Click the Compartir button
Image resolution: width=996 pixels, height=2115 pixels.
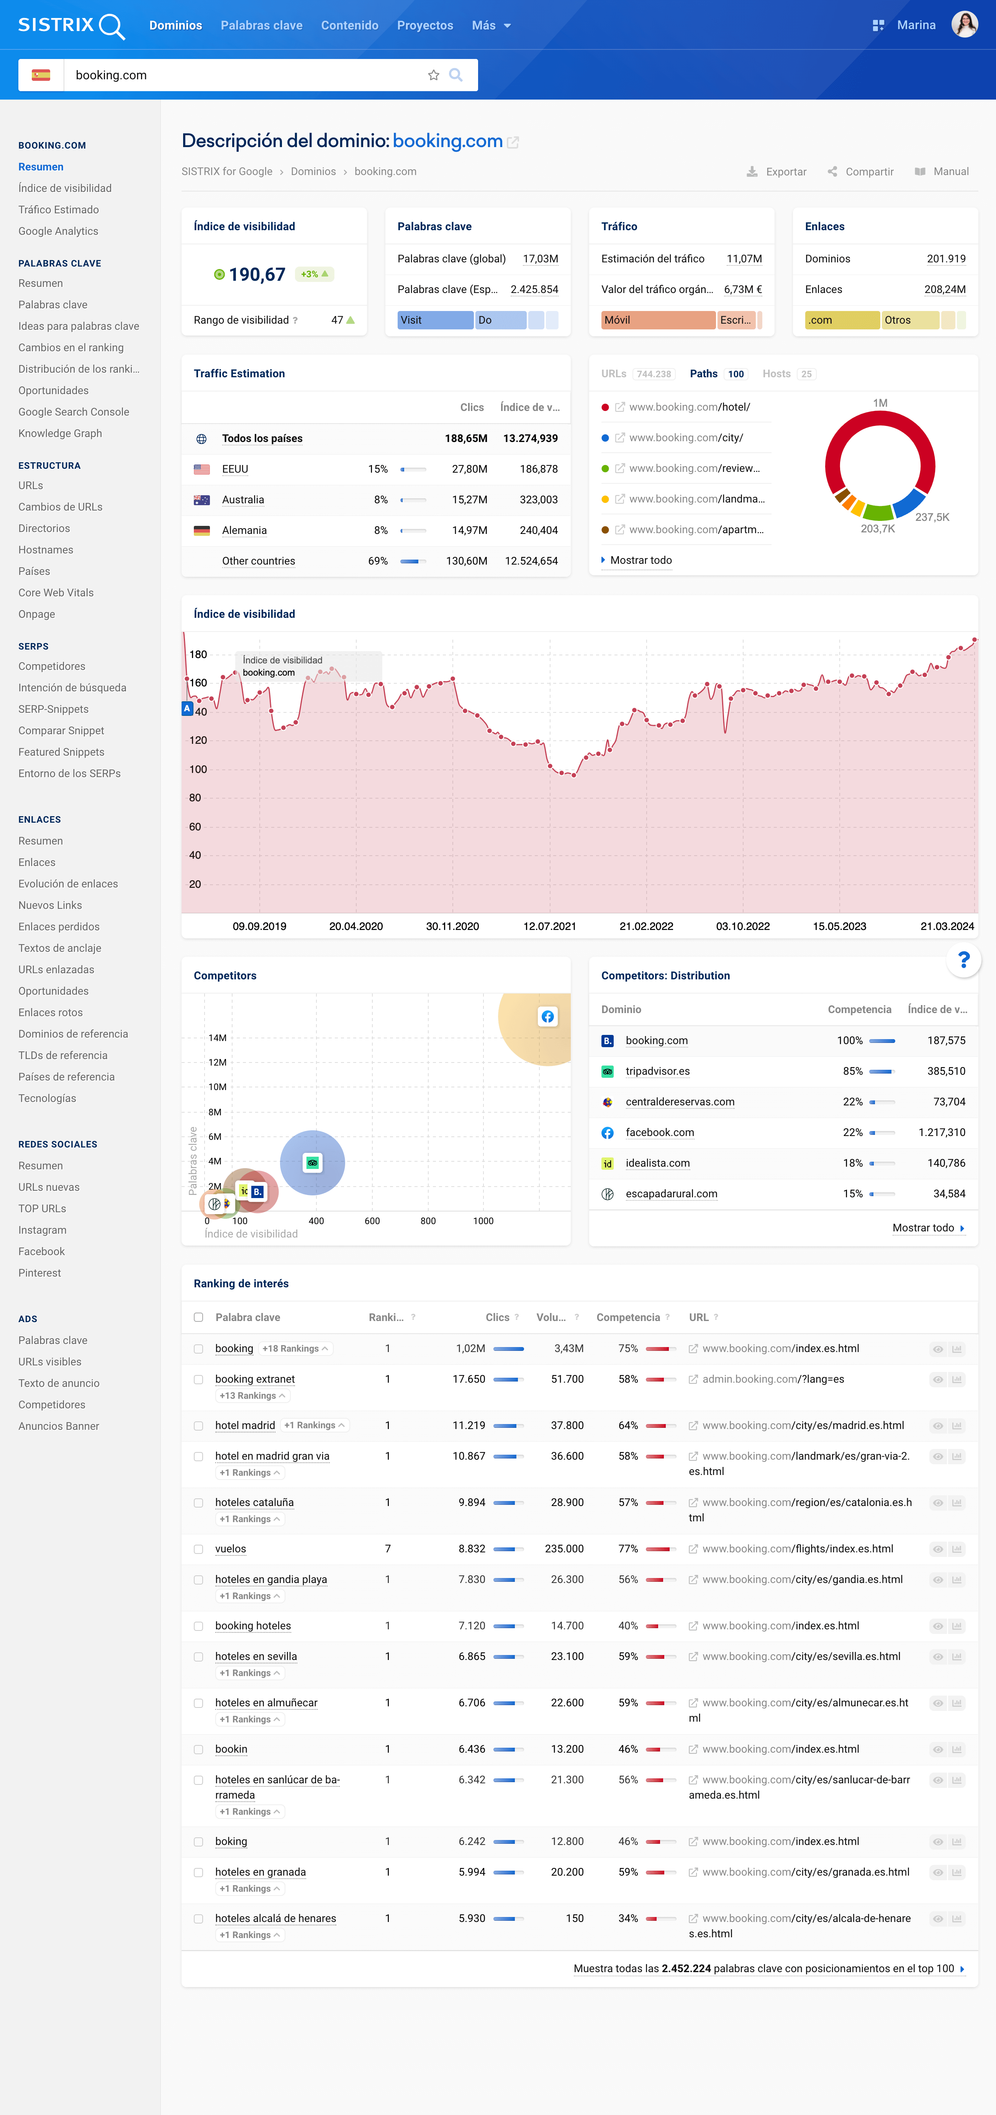click(860, 172)
